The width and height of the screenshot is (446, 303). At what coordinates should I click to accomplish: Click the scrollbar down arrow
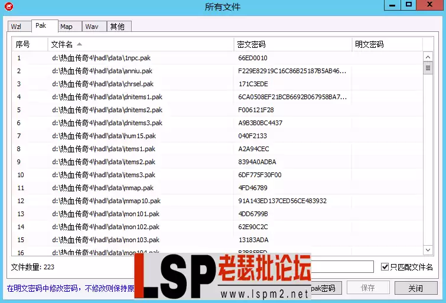coord(428,250)
